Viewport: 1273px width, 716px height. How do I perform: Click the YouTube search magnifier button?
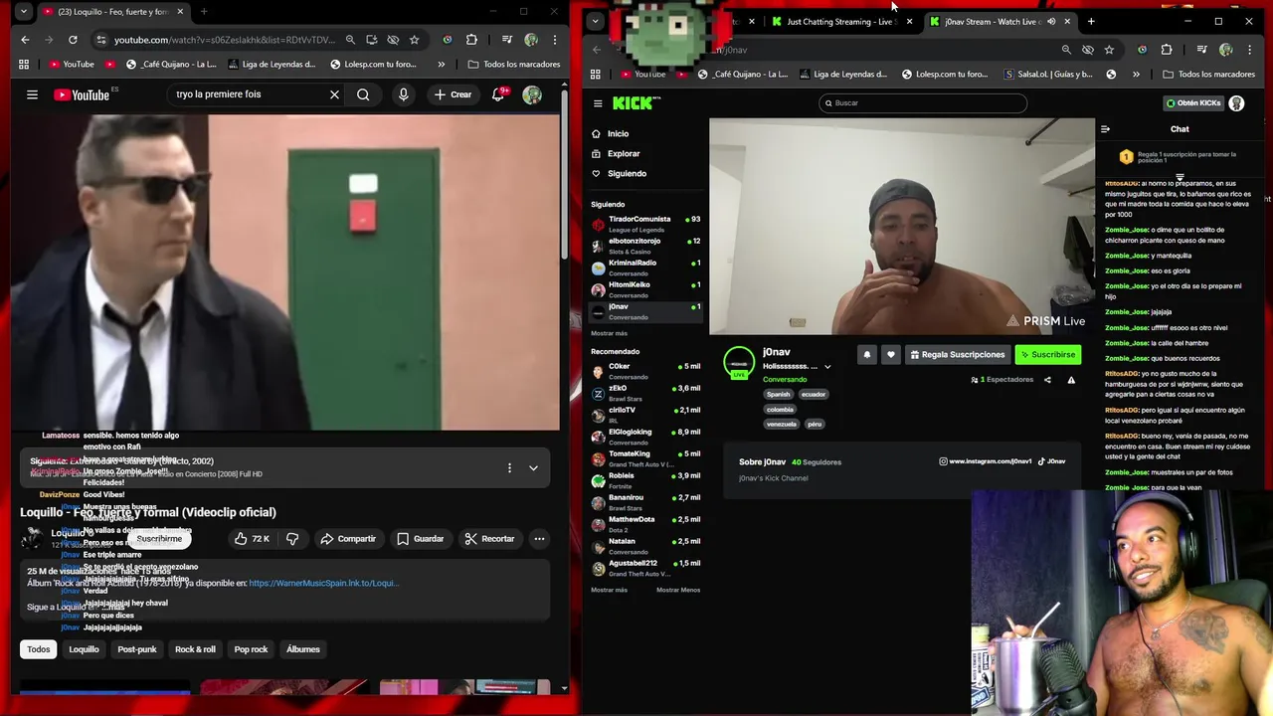(x=363, y=94)
